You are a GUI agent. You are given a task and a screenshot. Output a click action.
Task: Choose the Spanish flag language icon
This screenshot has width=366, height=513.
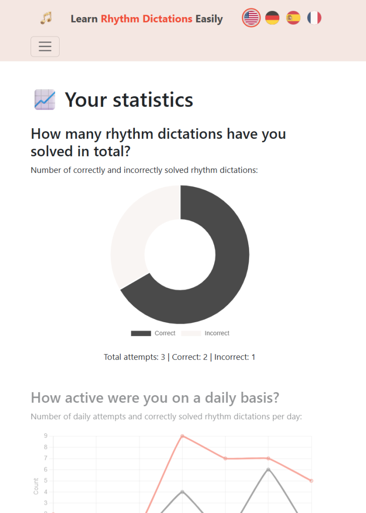pos(293,19)
